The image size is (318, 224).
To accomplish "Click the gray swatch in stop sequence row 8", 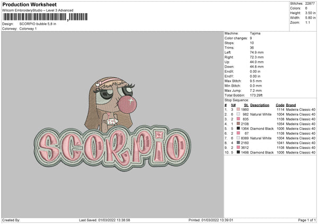I will point(238,143).
